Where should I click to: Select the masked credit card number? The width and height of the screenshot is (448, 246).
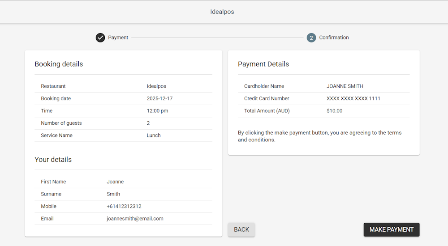353,98
